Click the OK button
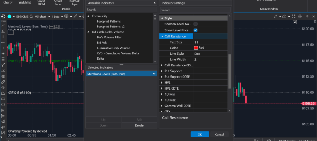The height and width of the screenshot is (141, 317). coord(200,134)
